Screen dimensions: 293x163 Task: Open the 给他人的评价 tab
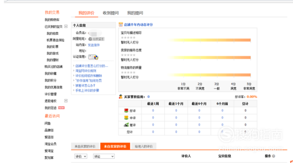(144, 146)
